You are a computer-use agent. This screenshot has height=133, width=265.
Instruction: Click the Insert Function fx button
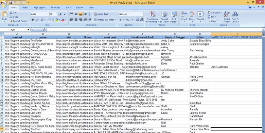(44, 30)
